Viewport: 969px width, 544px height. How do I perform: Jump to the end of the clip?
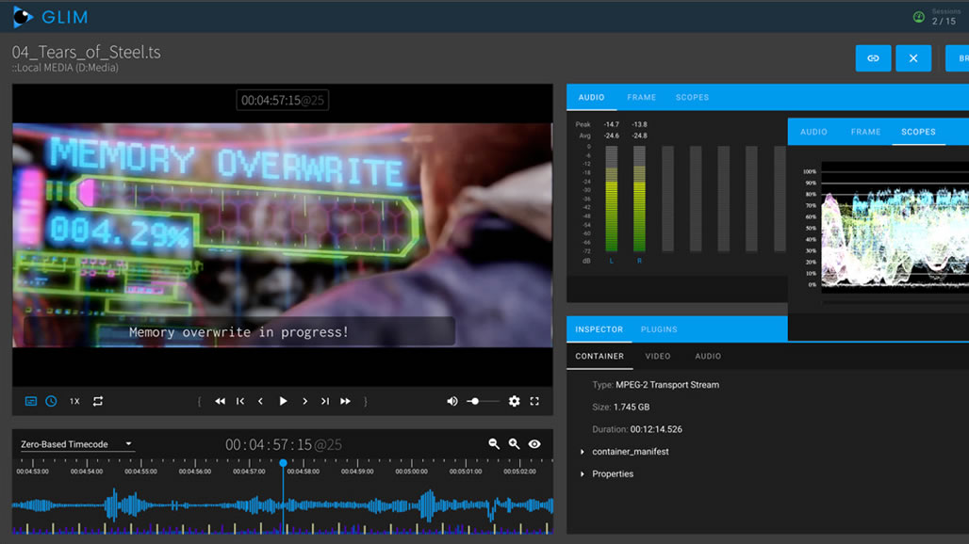tap(325, 402)
